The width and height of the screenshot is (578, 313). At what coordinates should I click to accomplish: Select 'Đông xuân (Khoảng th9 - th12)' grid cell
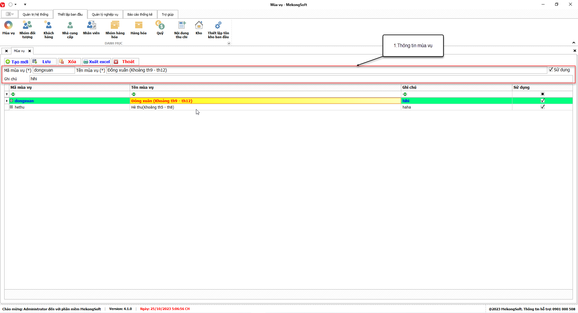click(x=266, y=101)
